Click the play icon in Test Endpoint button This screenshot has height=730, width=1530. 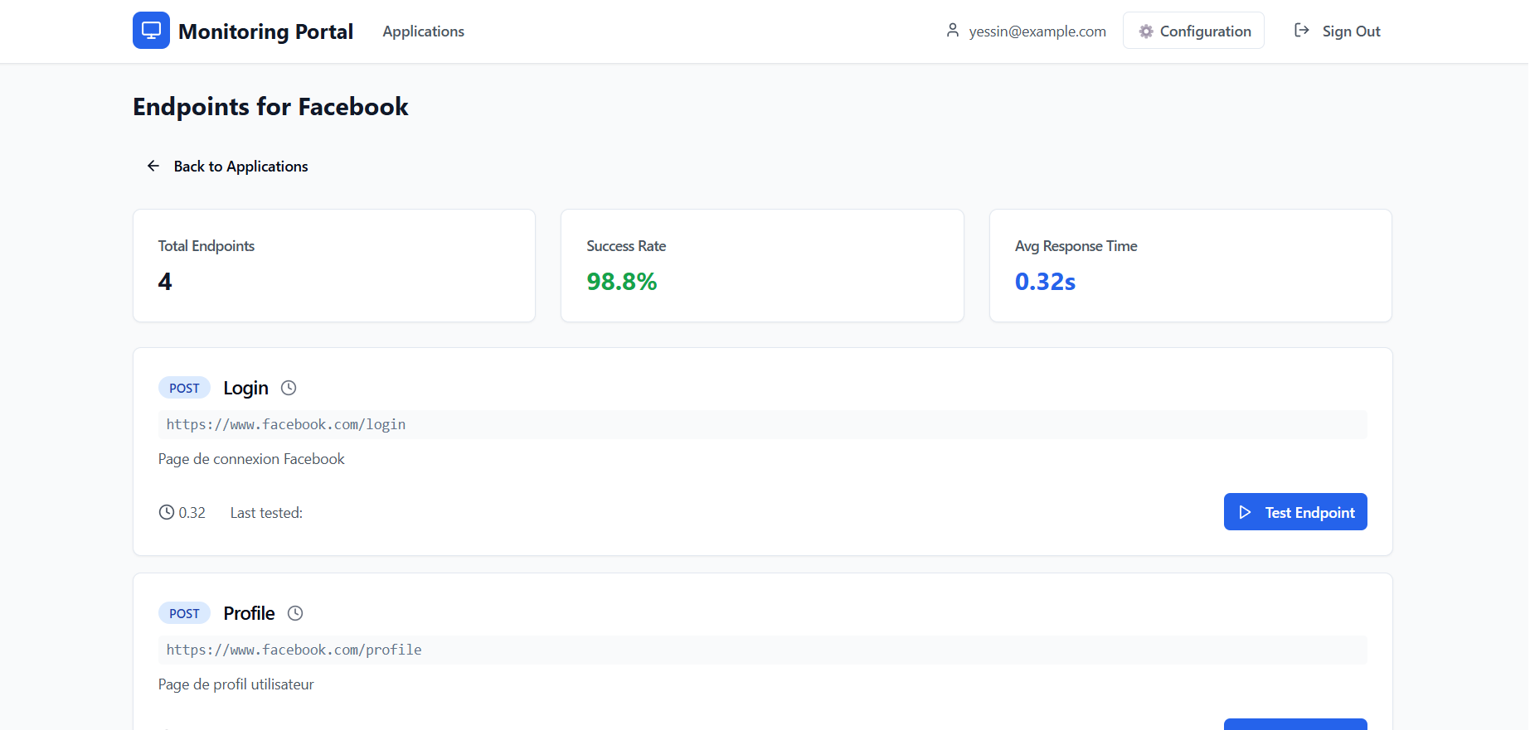coord(1245,513)
